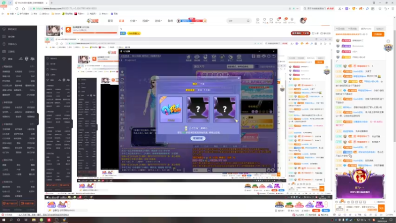Screen dimensions: 396x223
Task: Open the 视频 dropdown in Douyu navigation
Action: click(146, 21)
